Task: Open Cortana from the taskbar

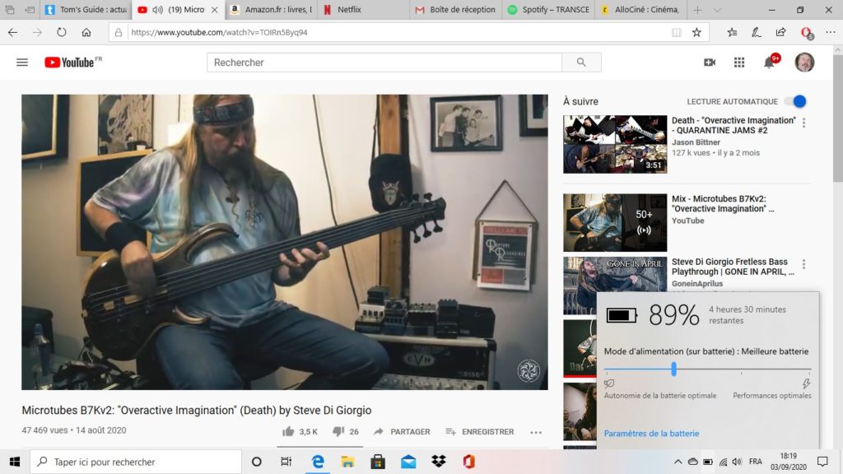Action: [257, 462]
